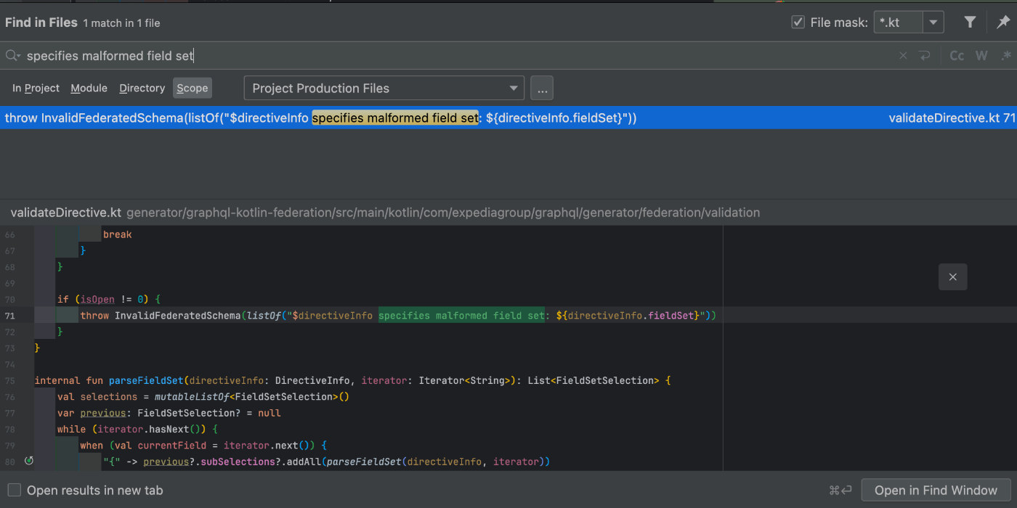
Task: Click the *.kt file mask field
Action: (x=899, y=22)
